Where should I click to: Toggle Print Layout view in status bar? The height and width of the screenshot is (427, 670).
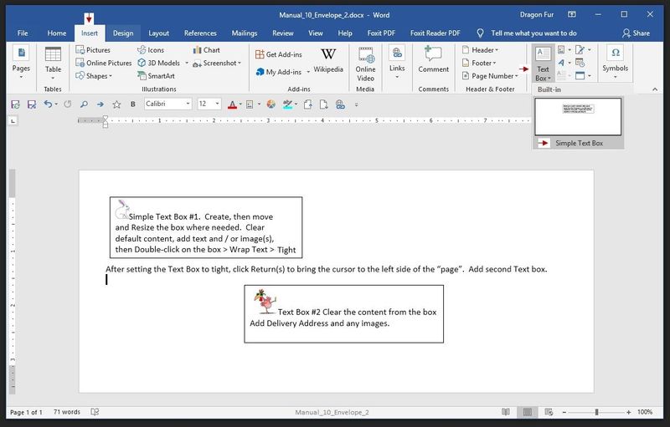(x=527, y=412)
